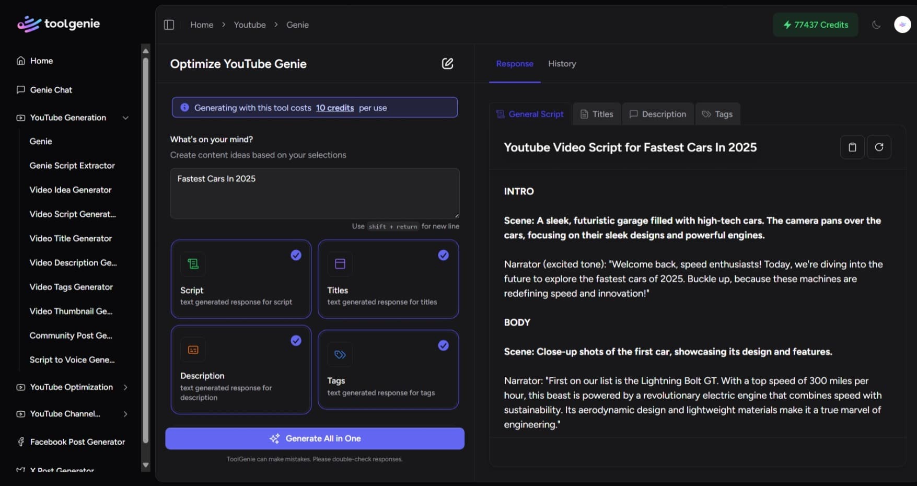Open Genie under YouTube Generation
This screenshot has height=486, width=917.
point(41,141)
